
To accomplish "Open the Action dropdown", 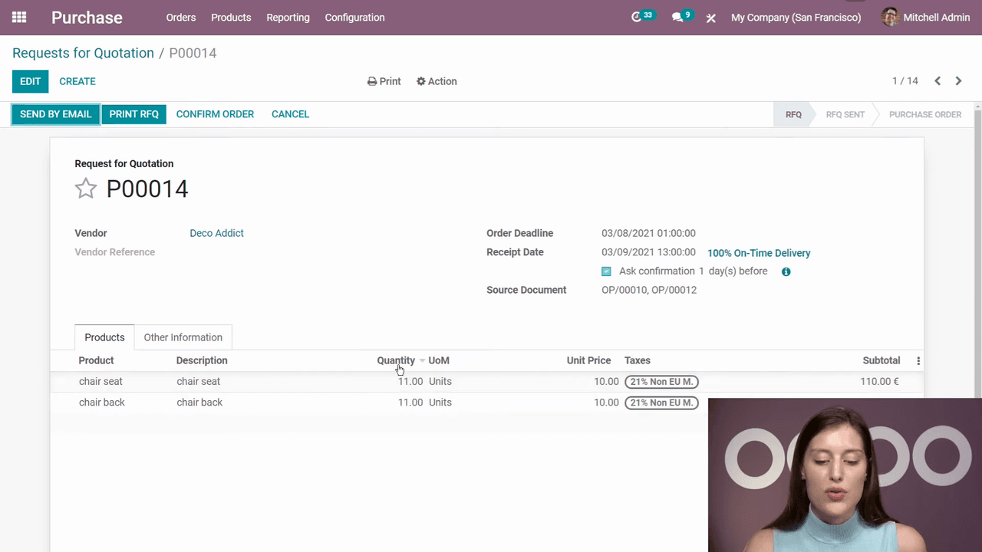I will click(437, 81).
